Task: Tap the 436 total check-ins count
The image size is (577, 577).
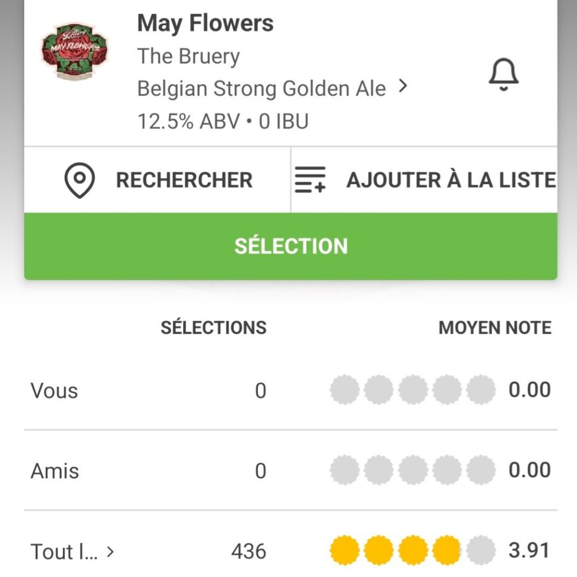Action: 248,552
